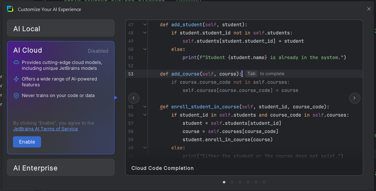
Task: Click the line "self.students[student.student_id] = student"
Action: click(x=243, y=41)
